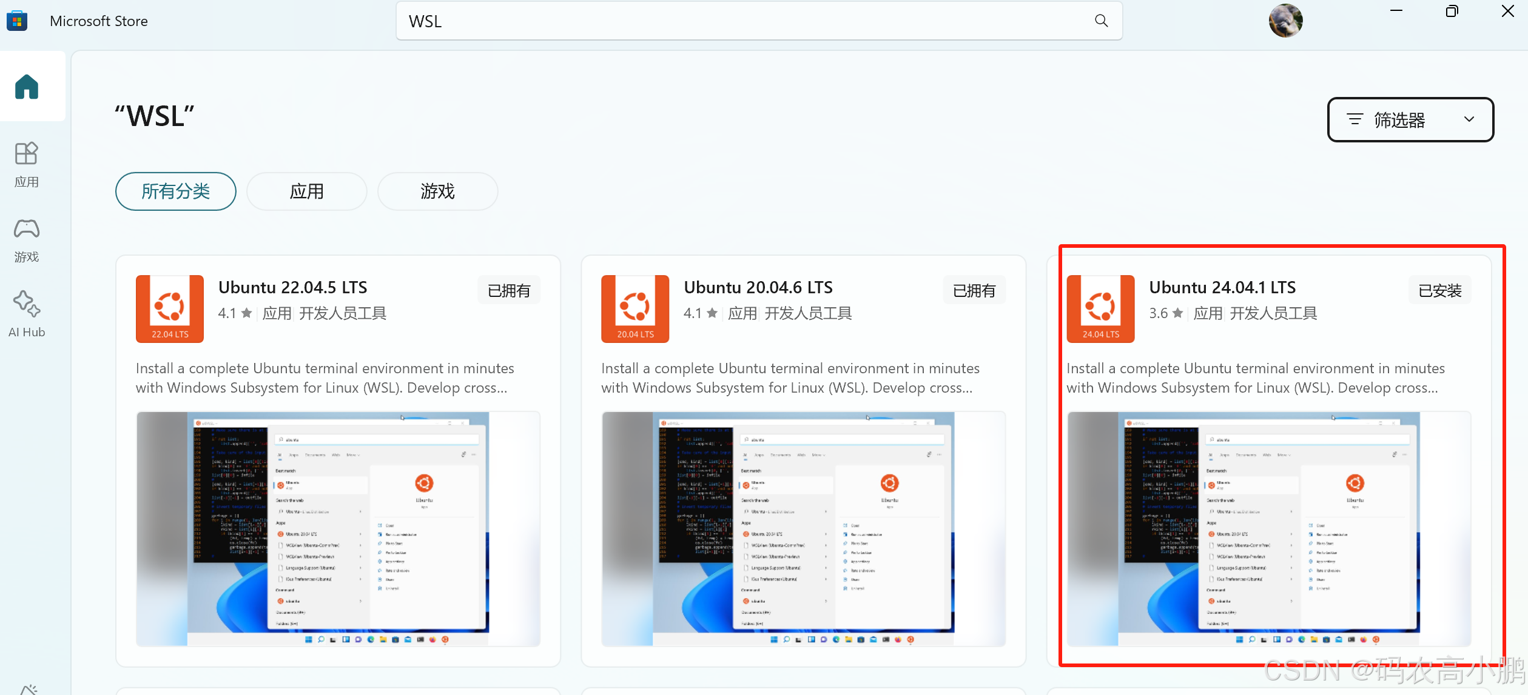The width and height of the screenshot is (1528, 695).
Task: Click the WSL search input field
Action: pyautogui.click(x=728, y=21)
